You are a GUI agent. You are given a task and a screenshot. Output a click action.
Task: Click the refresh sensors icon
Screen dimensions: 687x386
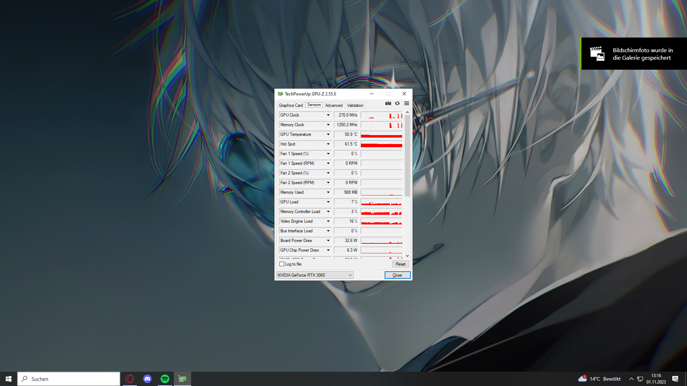pyautogui.click(x=397, y=103)
